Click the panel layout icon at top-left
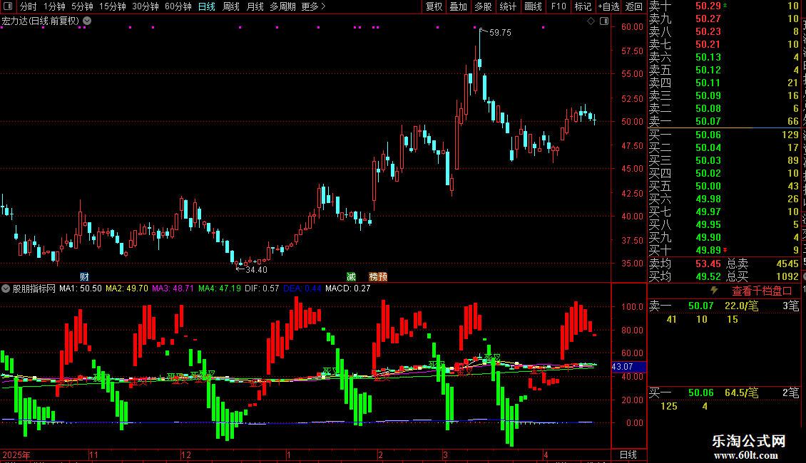Image resolution: width=806 pixels, height=463 pixels. tap(8, 6)
